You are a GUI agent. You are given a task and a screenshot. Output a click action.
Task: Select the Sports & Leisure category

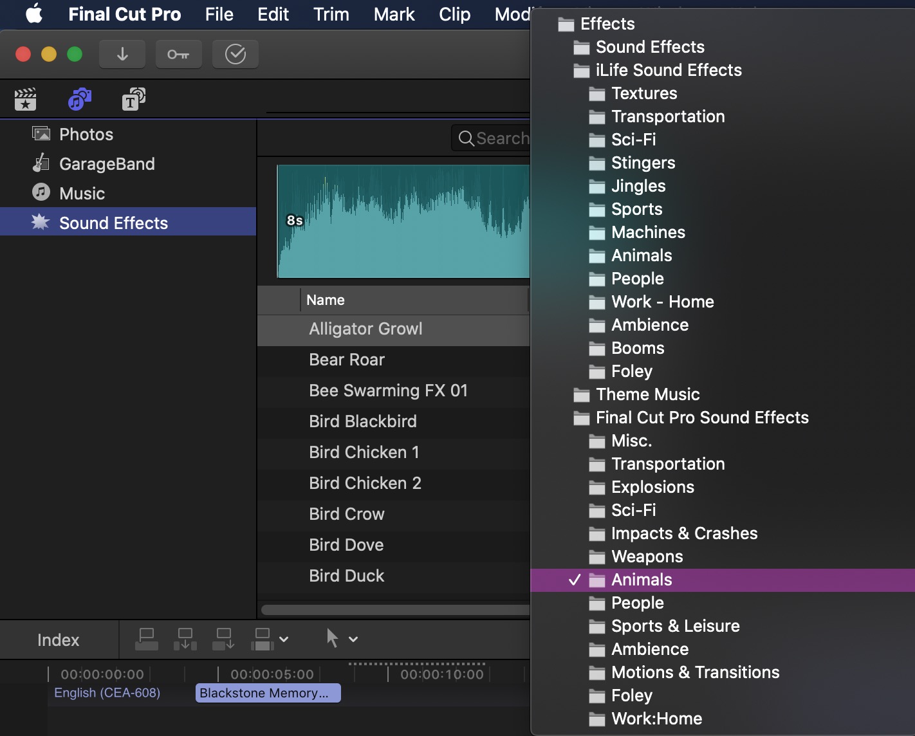pyautogui.click(x=723, y=626)
